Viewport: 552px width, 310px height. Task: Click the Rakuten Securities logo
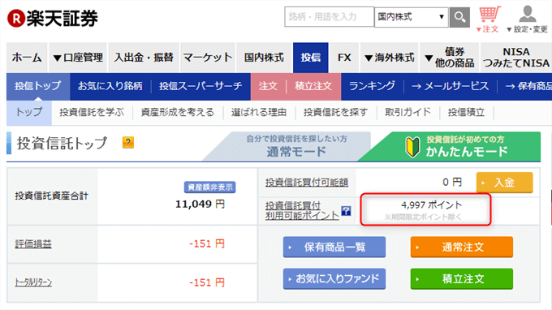pos(53,19)
